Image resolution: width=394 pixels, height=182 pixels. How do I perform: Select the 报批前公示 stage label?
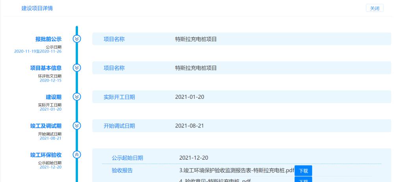48,39
